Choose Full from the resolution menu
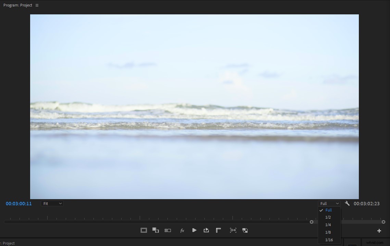390x246 pixels. pyautogui.click(x=328, y=210)
